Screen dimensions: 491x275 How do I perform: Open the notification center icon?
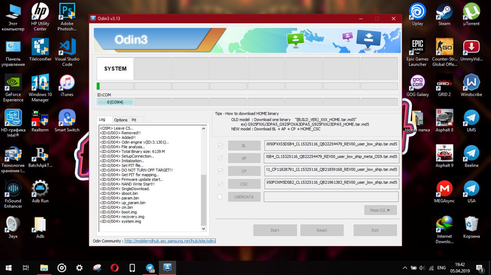click(479, 268)
